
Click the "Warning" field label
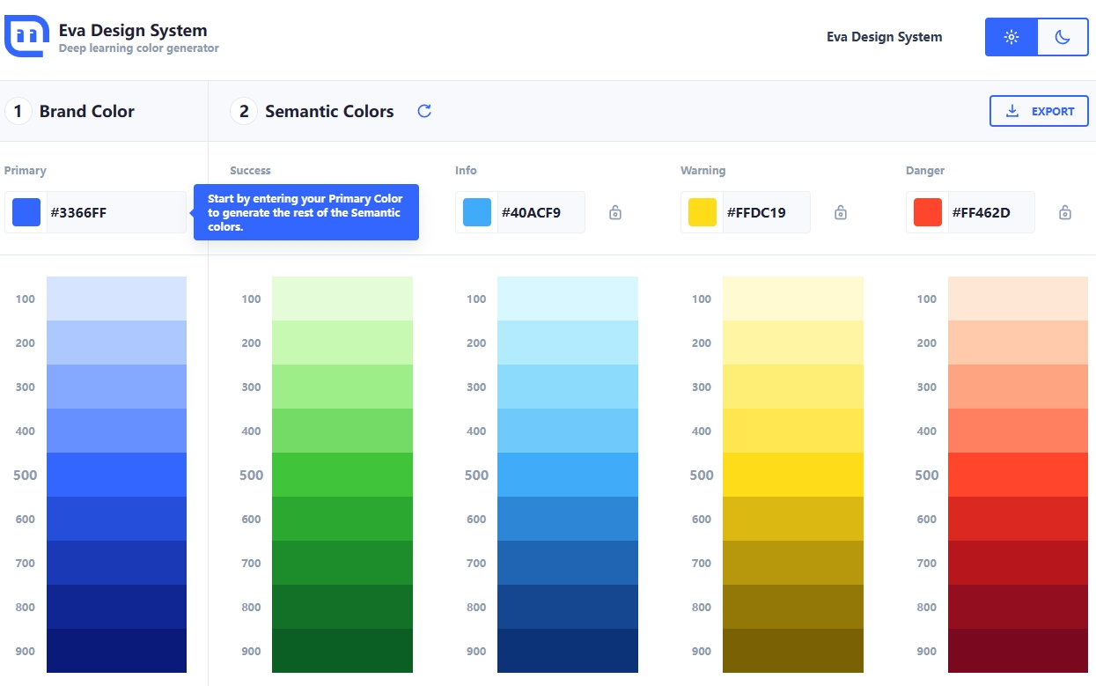[703, 170]
